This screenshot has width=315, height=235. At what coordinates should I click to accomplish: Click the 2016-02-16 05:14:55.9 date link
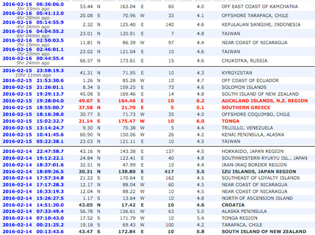pyautogui.click(x=33, y=22)
